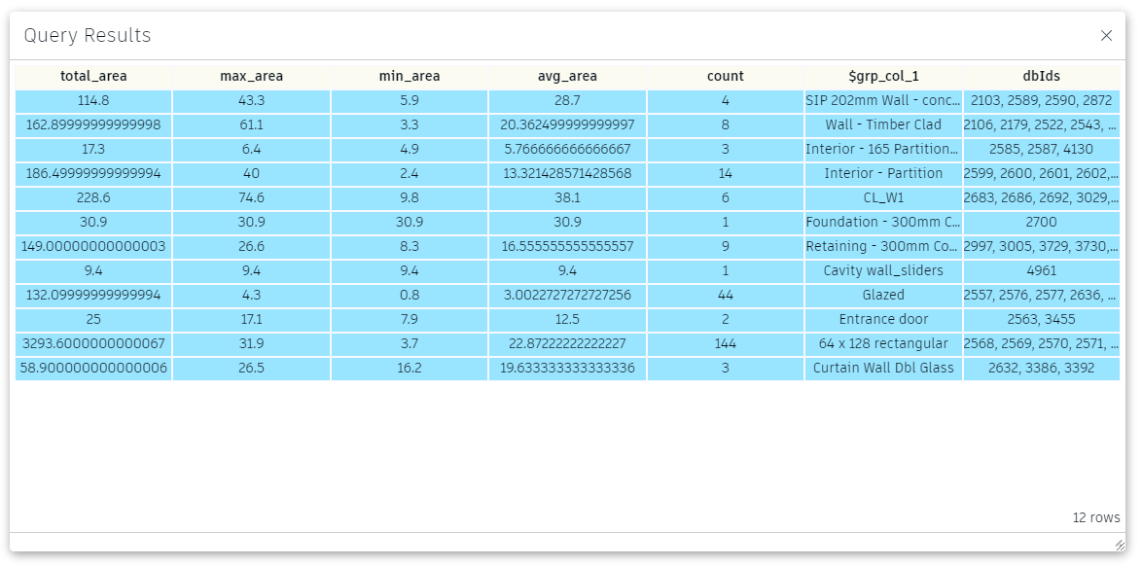The image size is (1142, 566).
Task: Select the CL_W1 cell
Action: tap(883, 198)
